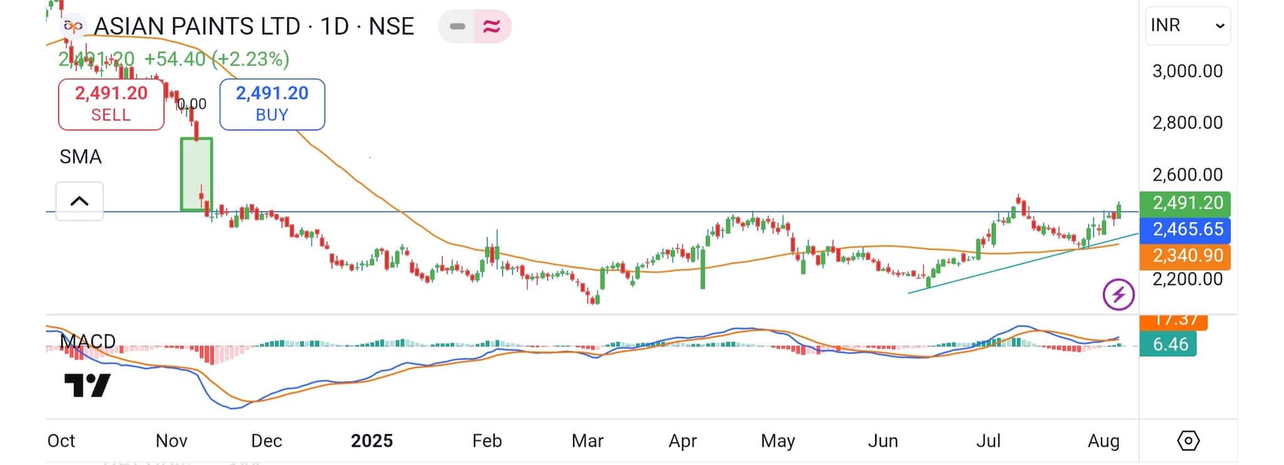Collapse the indicator legend chevron
This screenshot has width=1284, height=465.
click(80, 201)
